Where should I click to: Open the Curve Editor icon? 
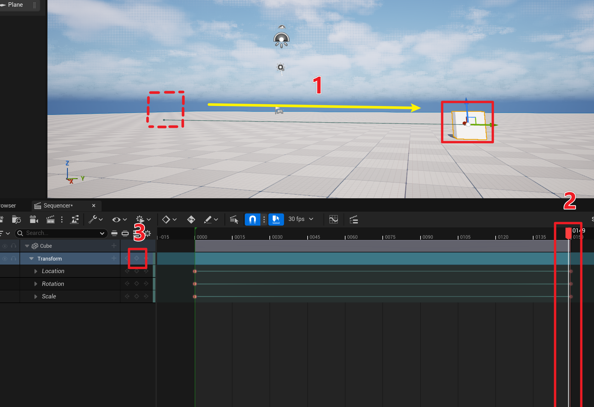coord(334,220)
